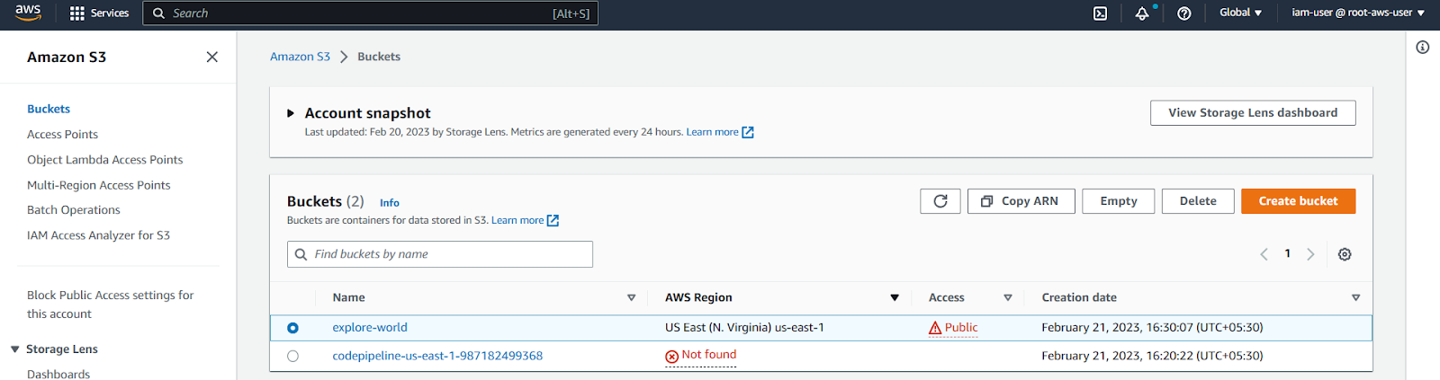Sort buckets by Access column
Viewport: 1440px width, 380px height.
(x=1008, y=297)
